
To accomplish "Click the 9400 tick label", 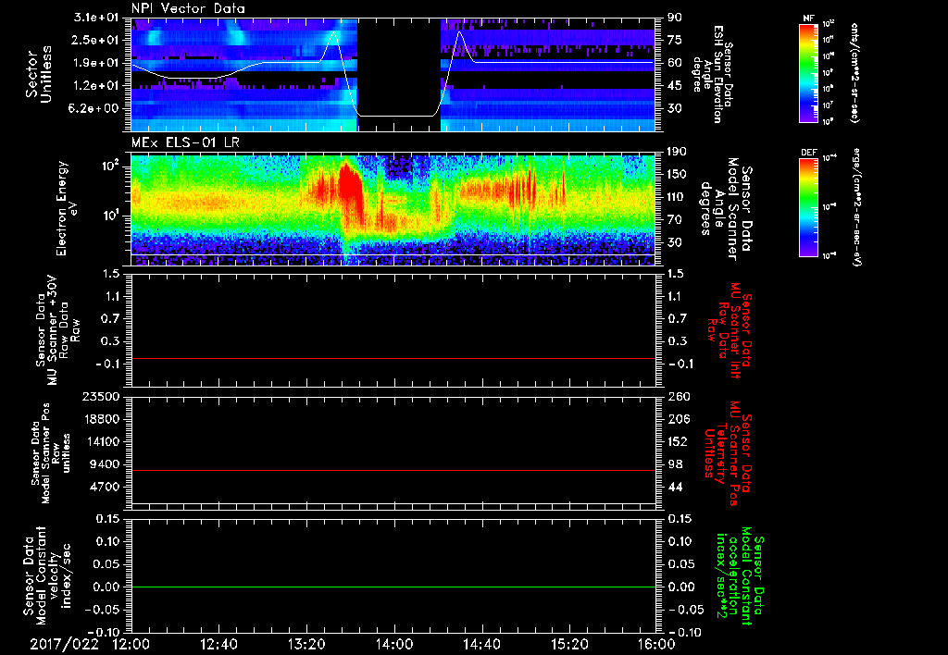I will (106, 464).
